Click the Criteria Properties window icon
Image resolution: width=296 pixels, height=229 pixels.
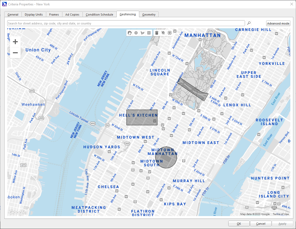[4, 4]
